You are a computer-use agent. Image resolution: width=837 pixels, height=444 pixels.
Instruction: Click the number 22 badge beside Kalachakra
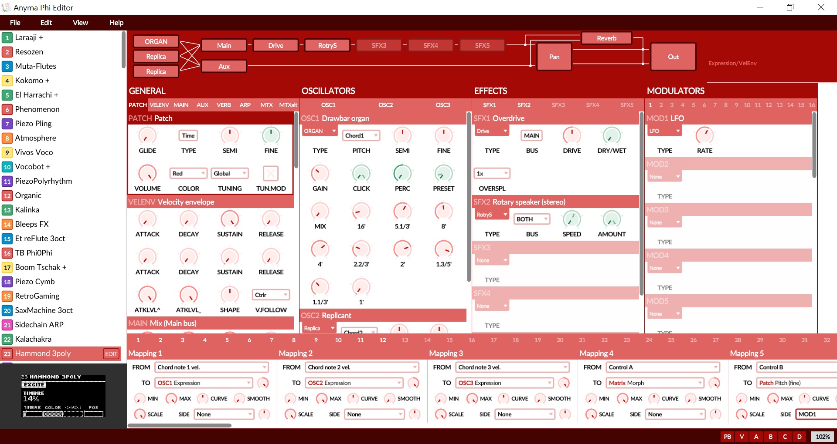click(7, 340)
